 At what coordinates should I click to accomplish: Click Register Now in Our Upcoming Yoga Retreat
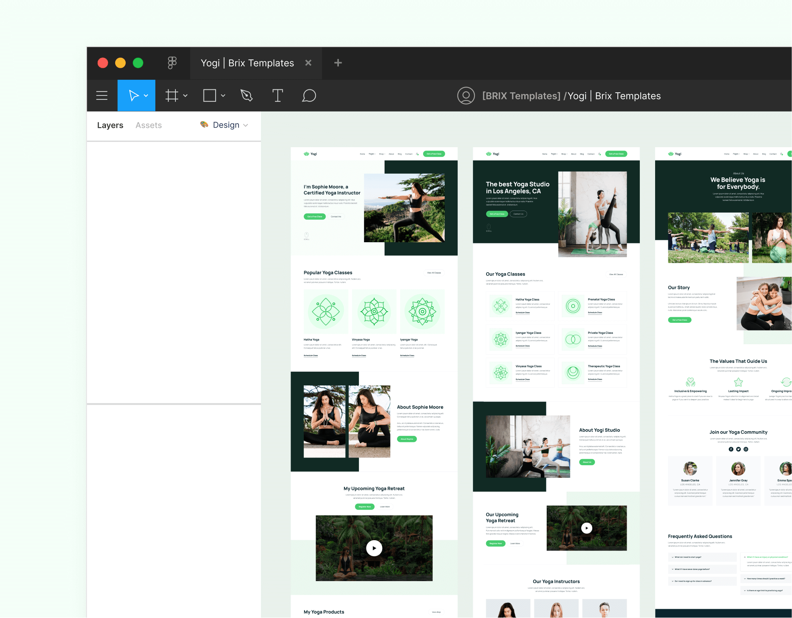click(496, 543)
